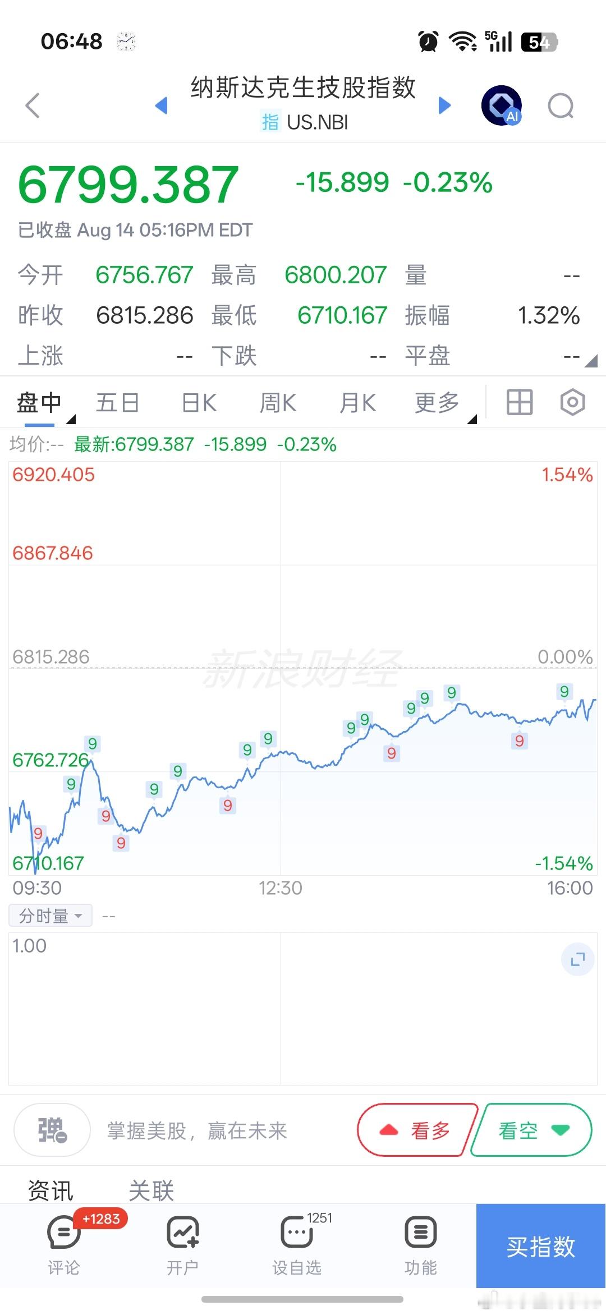Expand chart to fullscreen icon

pyautogui.click(x=578, y=959)
